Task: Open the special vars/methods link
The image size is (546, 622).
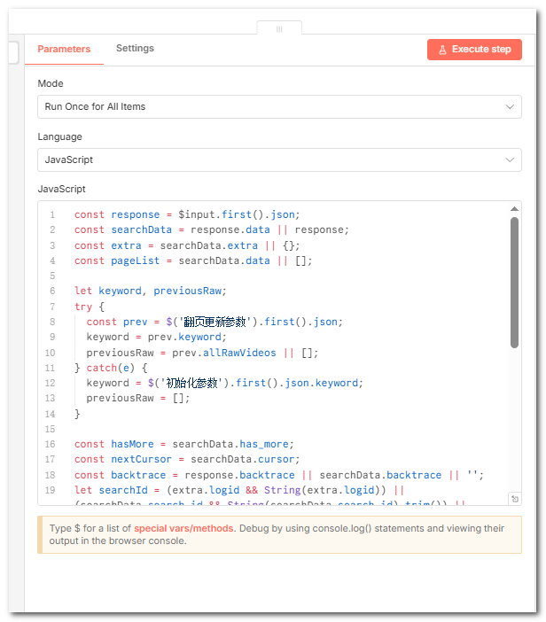Action: [184, 528]
